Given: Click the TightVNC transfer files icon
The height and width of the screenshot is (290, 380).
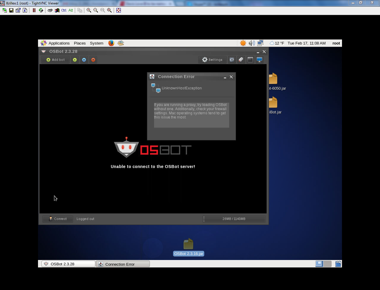Looking at the screenshot, I should point(80,10).
